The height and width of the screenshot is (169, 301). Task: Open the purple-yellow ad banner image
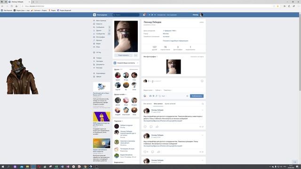click(102, 117)
